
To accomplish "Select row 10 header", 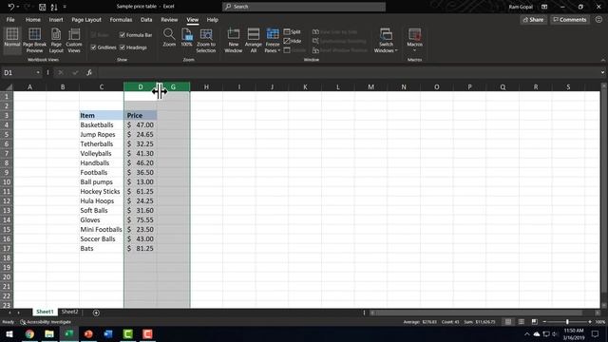I will (x=7, y=181).
